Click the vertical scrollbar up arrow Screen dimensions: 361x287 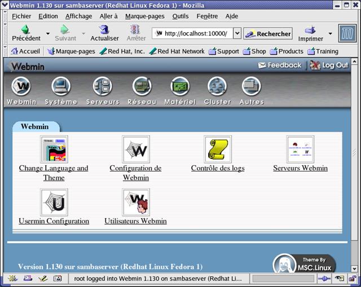coord(355,61)
